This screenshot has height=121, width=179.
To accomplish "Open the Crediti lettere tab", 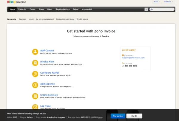I will pos(82,19).
